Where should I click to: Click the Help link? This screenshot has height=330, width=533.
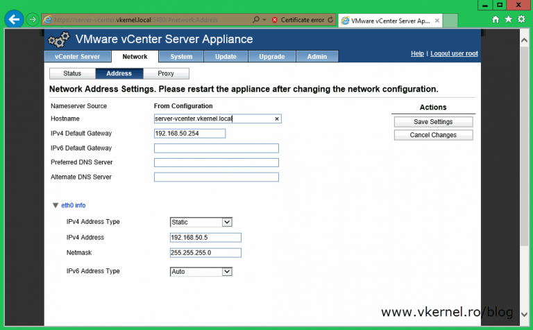click(x=417, y=53)
